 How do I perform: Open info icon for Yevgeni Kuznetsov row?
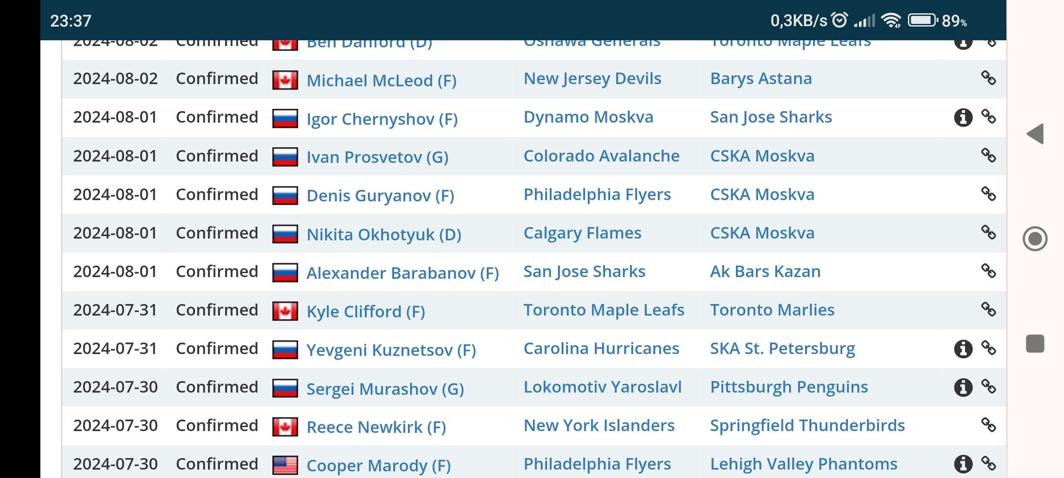[963, 349]
